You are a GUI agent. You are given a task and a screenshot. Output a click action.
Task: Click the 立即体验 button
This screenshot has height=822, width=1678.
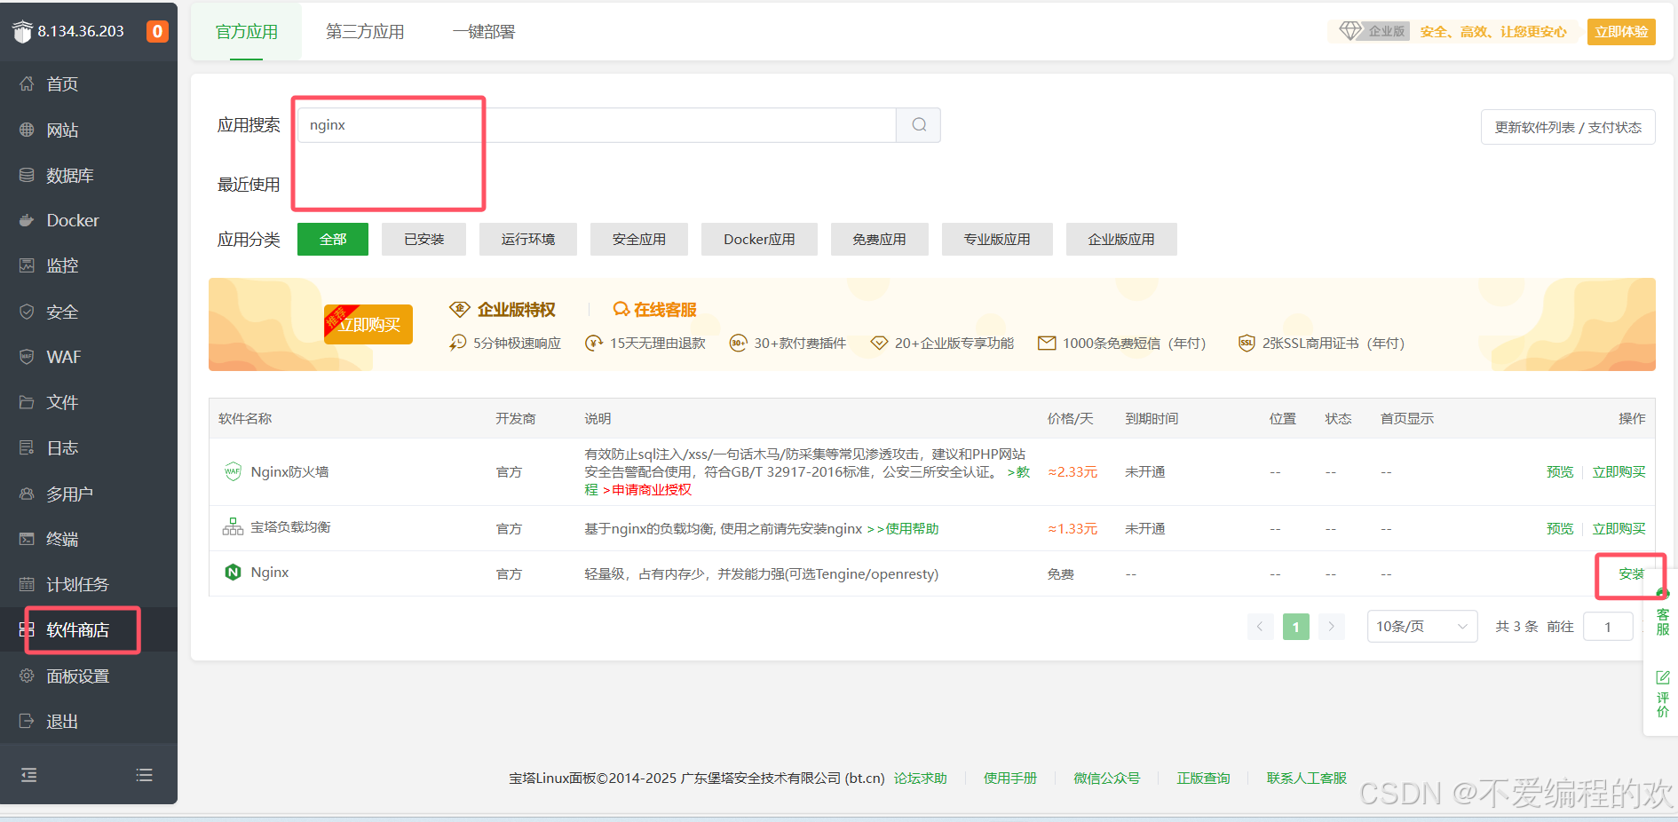1621,32
